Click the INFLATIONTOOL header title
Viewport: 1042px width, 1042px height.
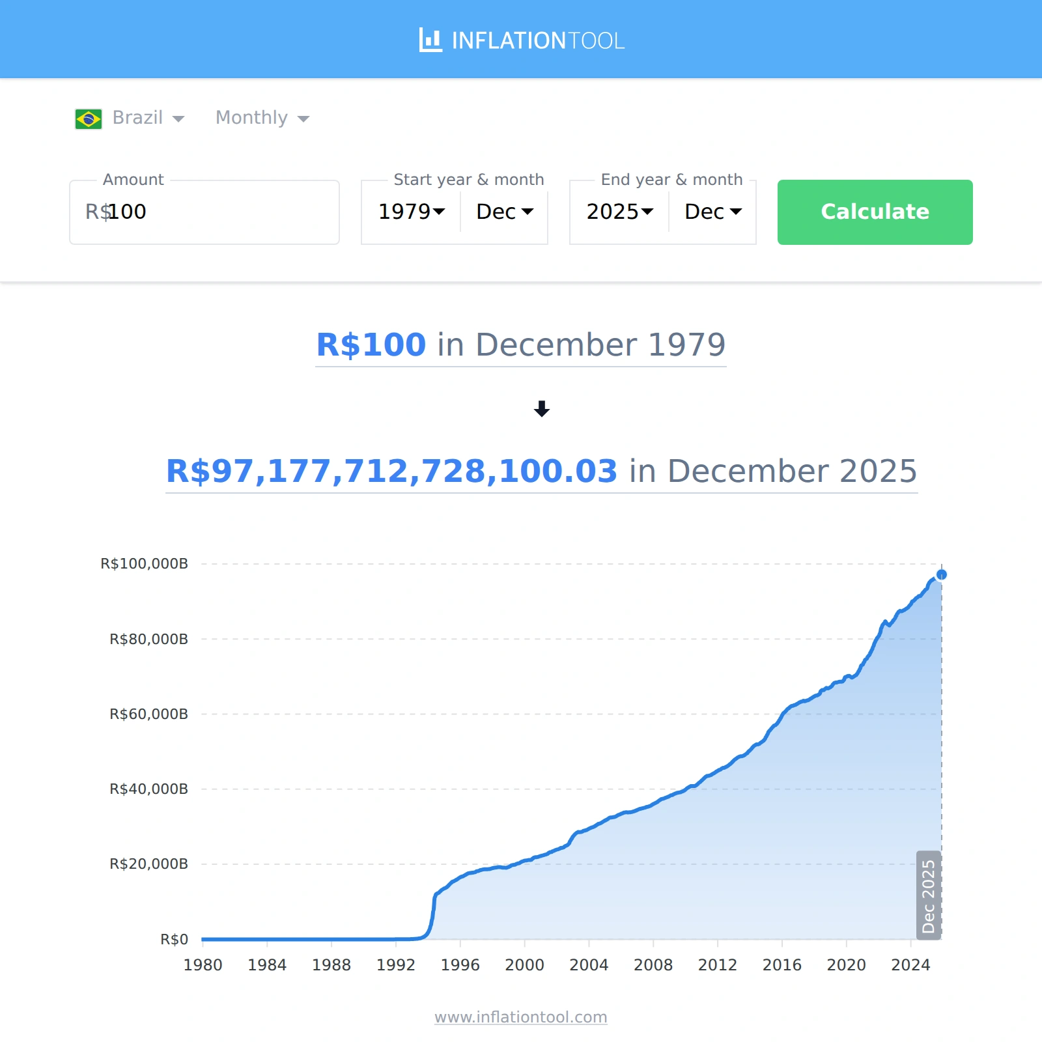coord(537,40)
